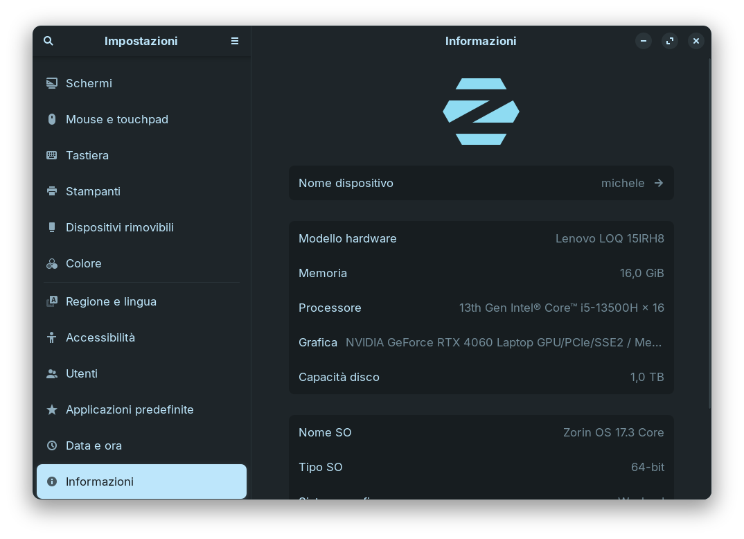Go to Utenti settings

click(x=81, y=373)
